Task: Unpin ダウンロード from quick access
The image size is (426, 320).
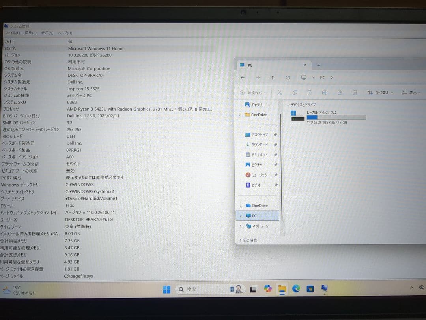Action: pos(275,145)
